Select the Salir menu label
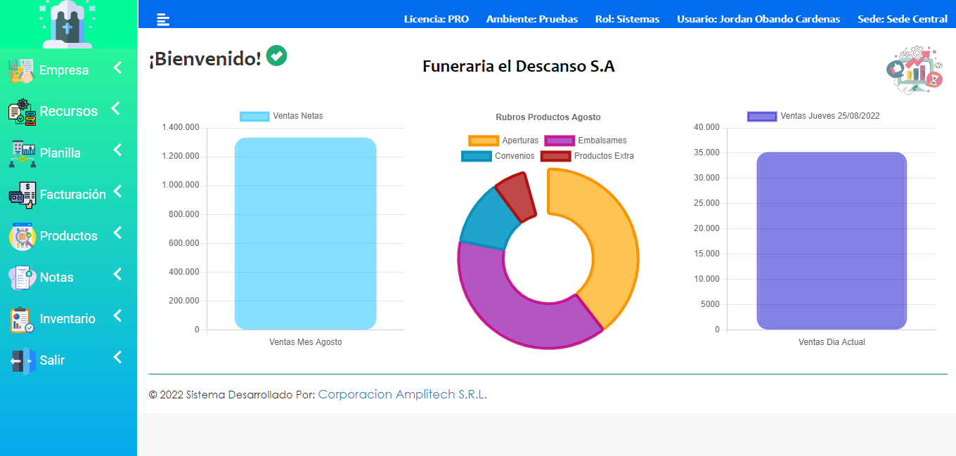 (x=52, y=360)
